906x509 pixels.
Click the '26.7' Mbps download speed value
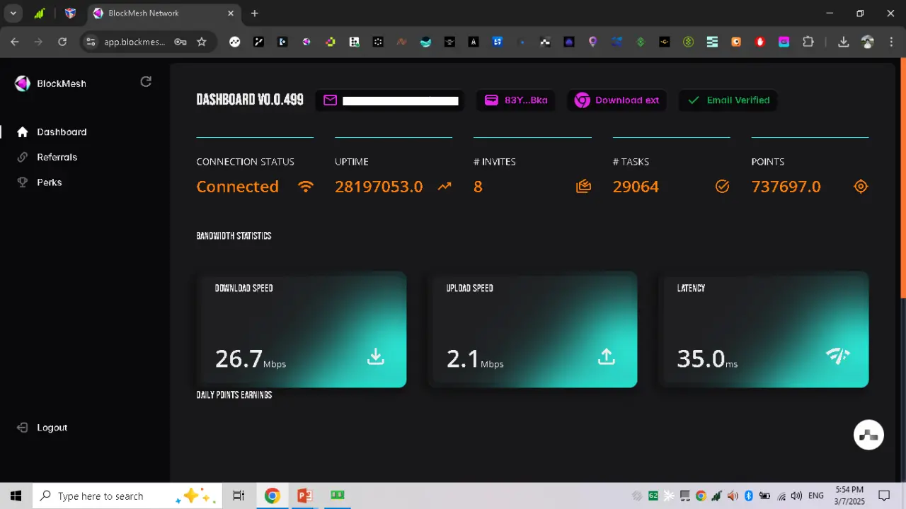(x=239, y=358)
